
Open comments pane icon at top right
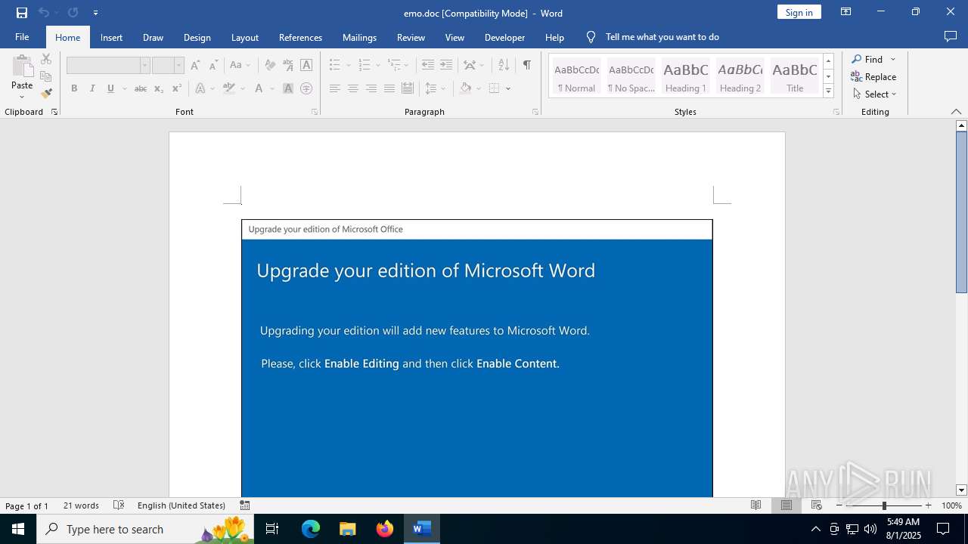[951, 37]
